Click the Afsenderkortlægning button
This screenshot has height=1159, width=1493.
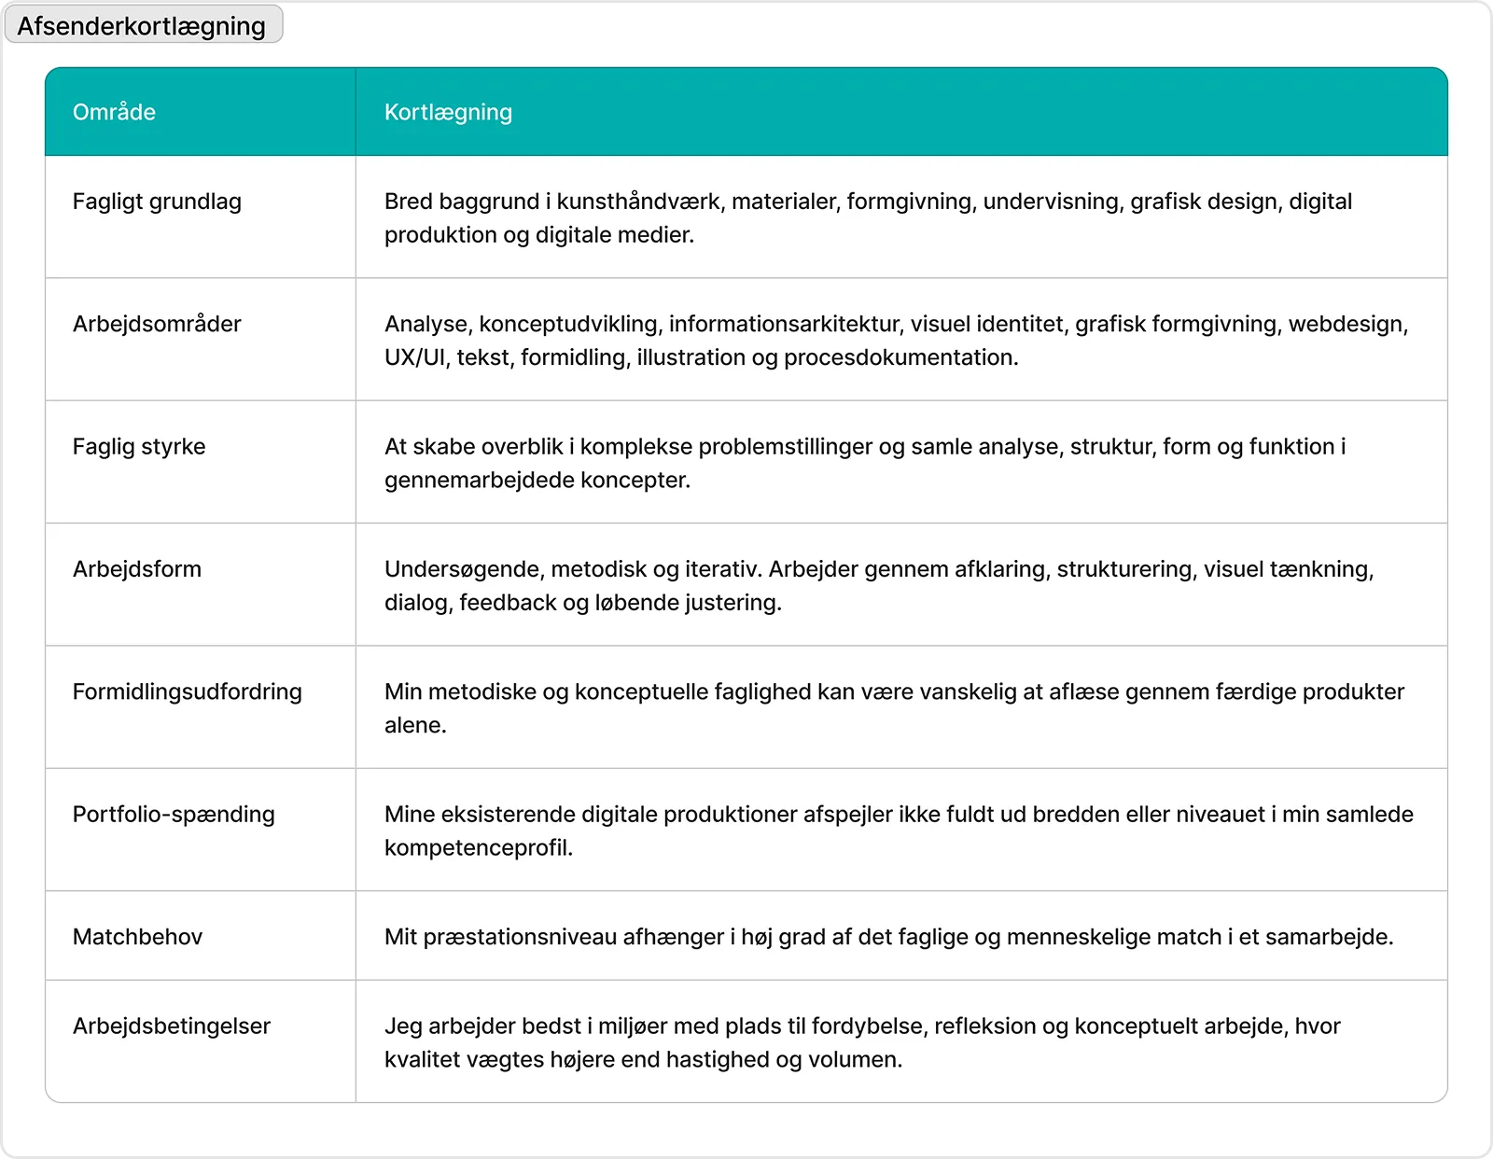144,25
